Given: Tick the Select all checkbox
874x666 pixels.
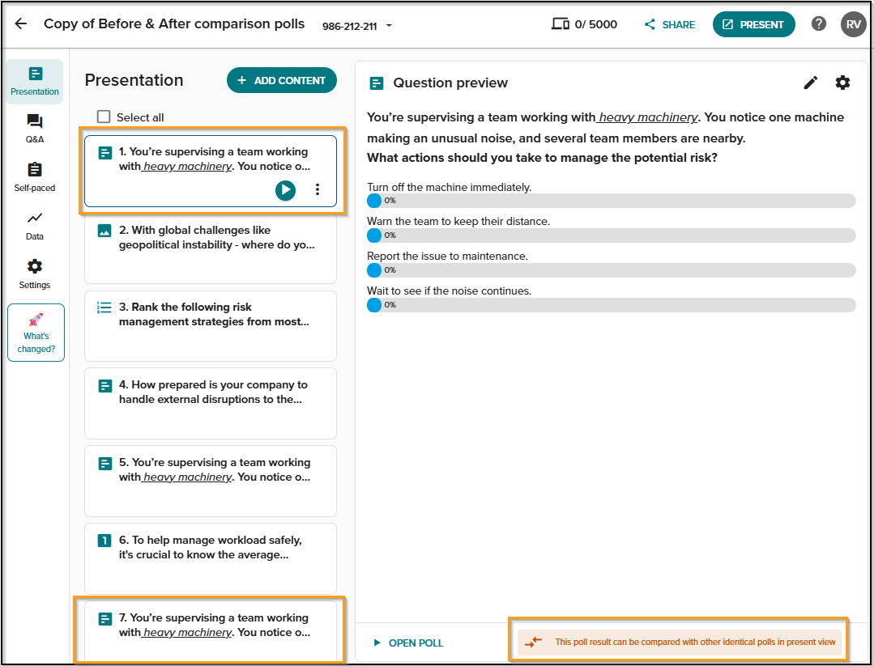Looking at the screenshot, I should coord(104,117).
